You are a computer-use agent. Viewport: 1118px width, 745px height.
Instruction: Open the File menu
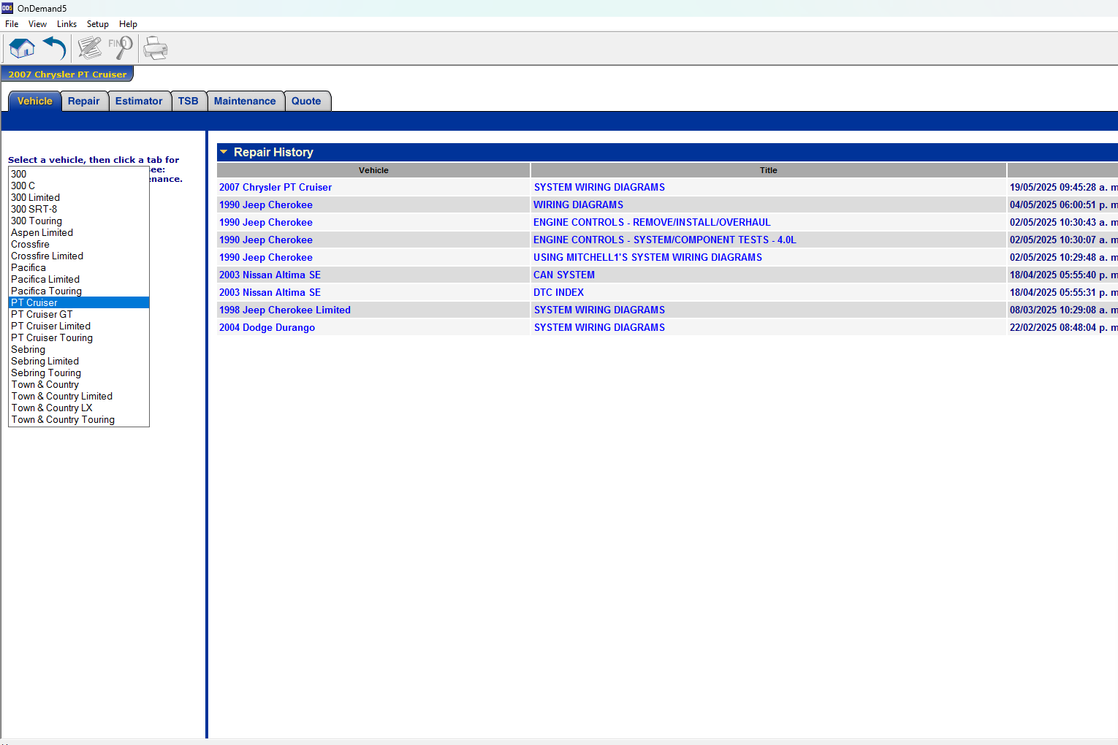[x=12, y=24]
